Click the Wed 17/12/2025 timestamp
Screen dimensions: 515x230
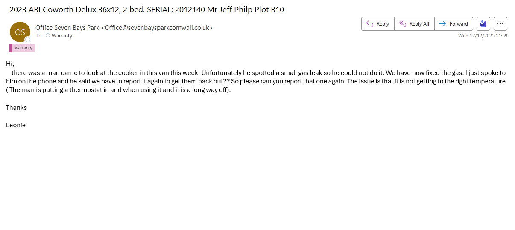pos(483,36)
